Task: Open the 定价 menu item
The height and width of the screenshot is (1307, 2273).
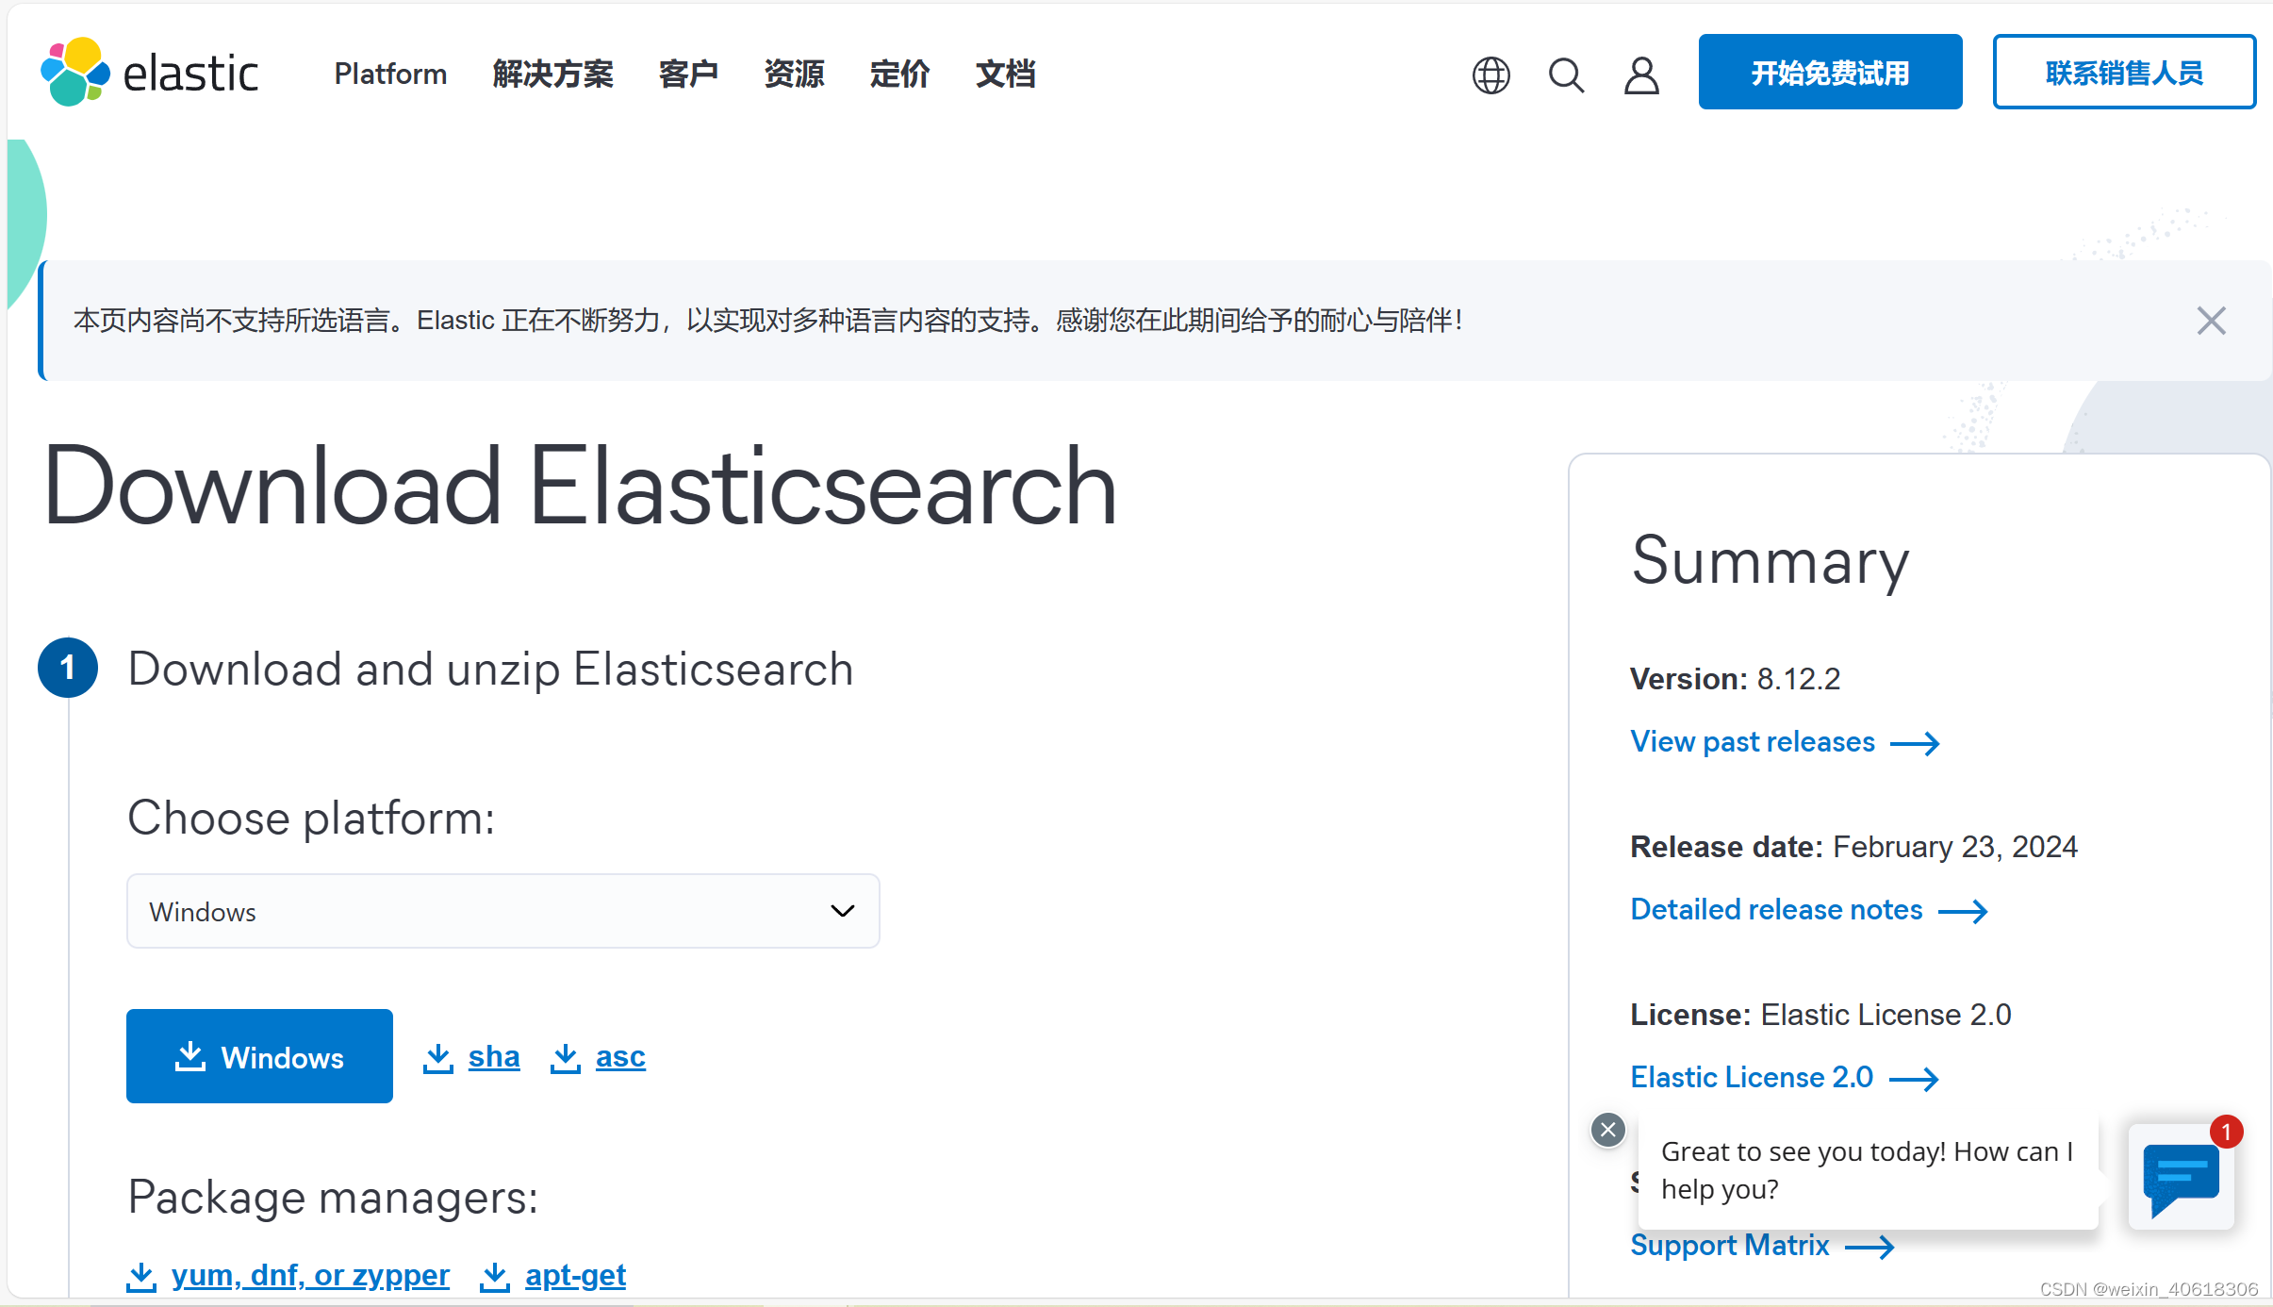Action: pyautogui.click(x=899, y=74)
